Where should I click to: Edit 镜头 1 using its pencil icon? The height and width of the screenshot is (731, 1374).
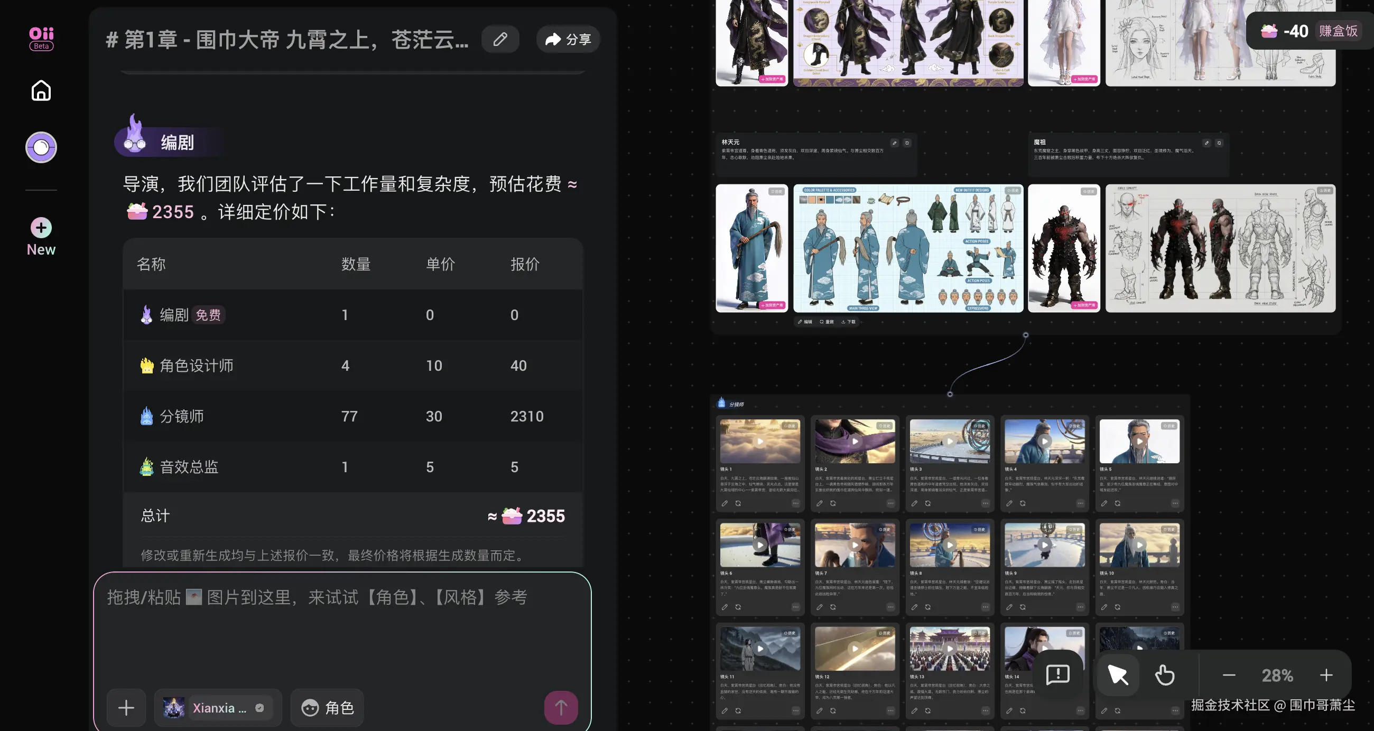point(725,503)
